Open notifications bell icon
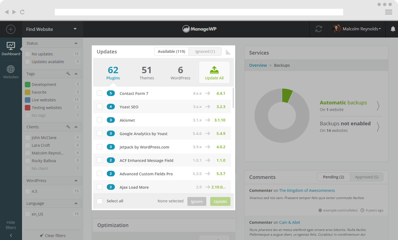Viewport: 398px width, 240px height. point(393,29)
